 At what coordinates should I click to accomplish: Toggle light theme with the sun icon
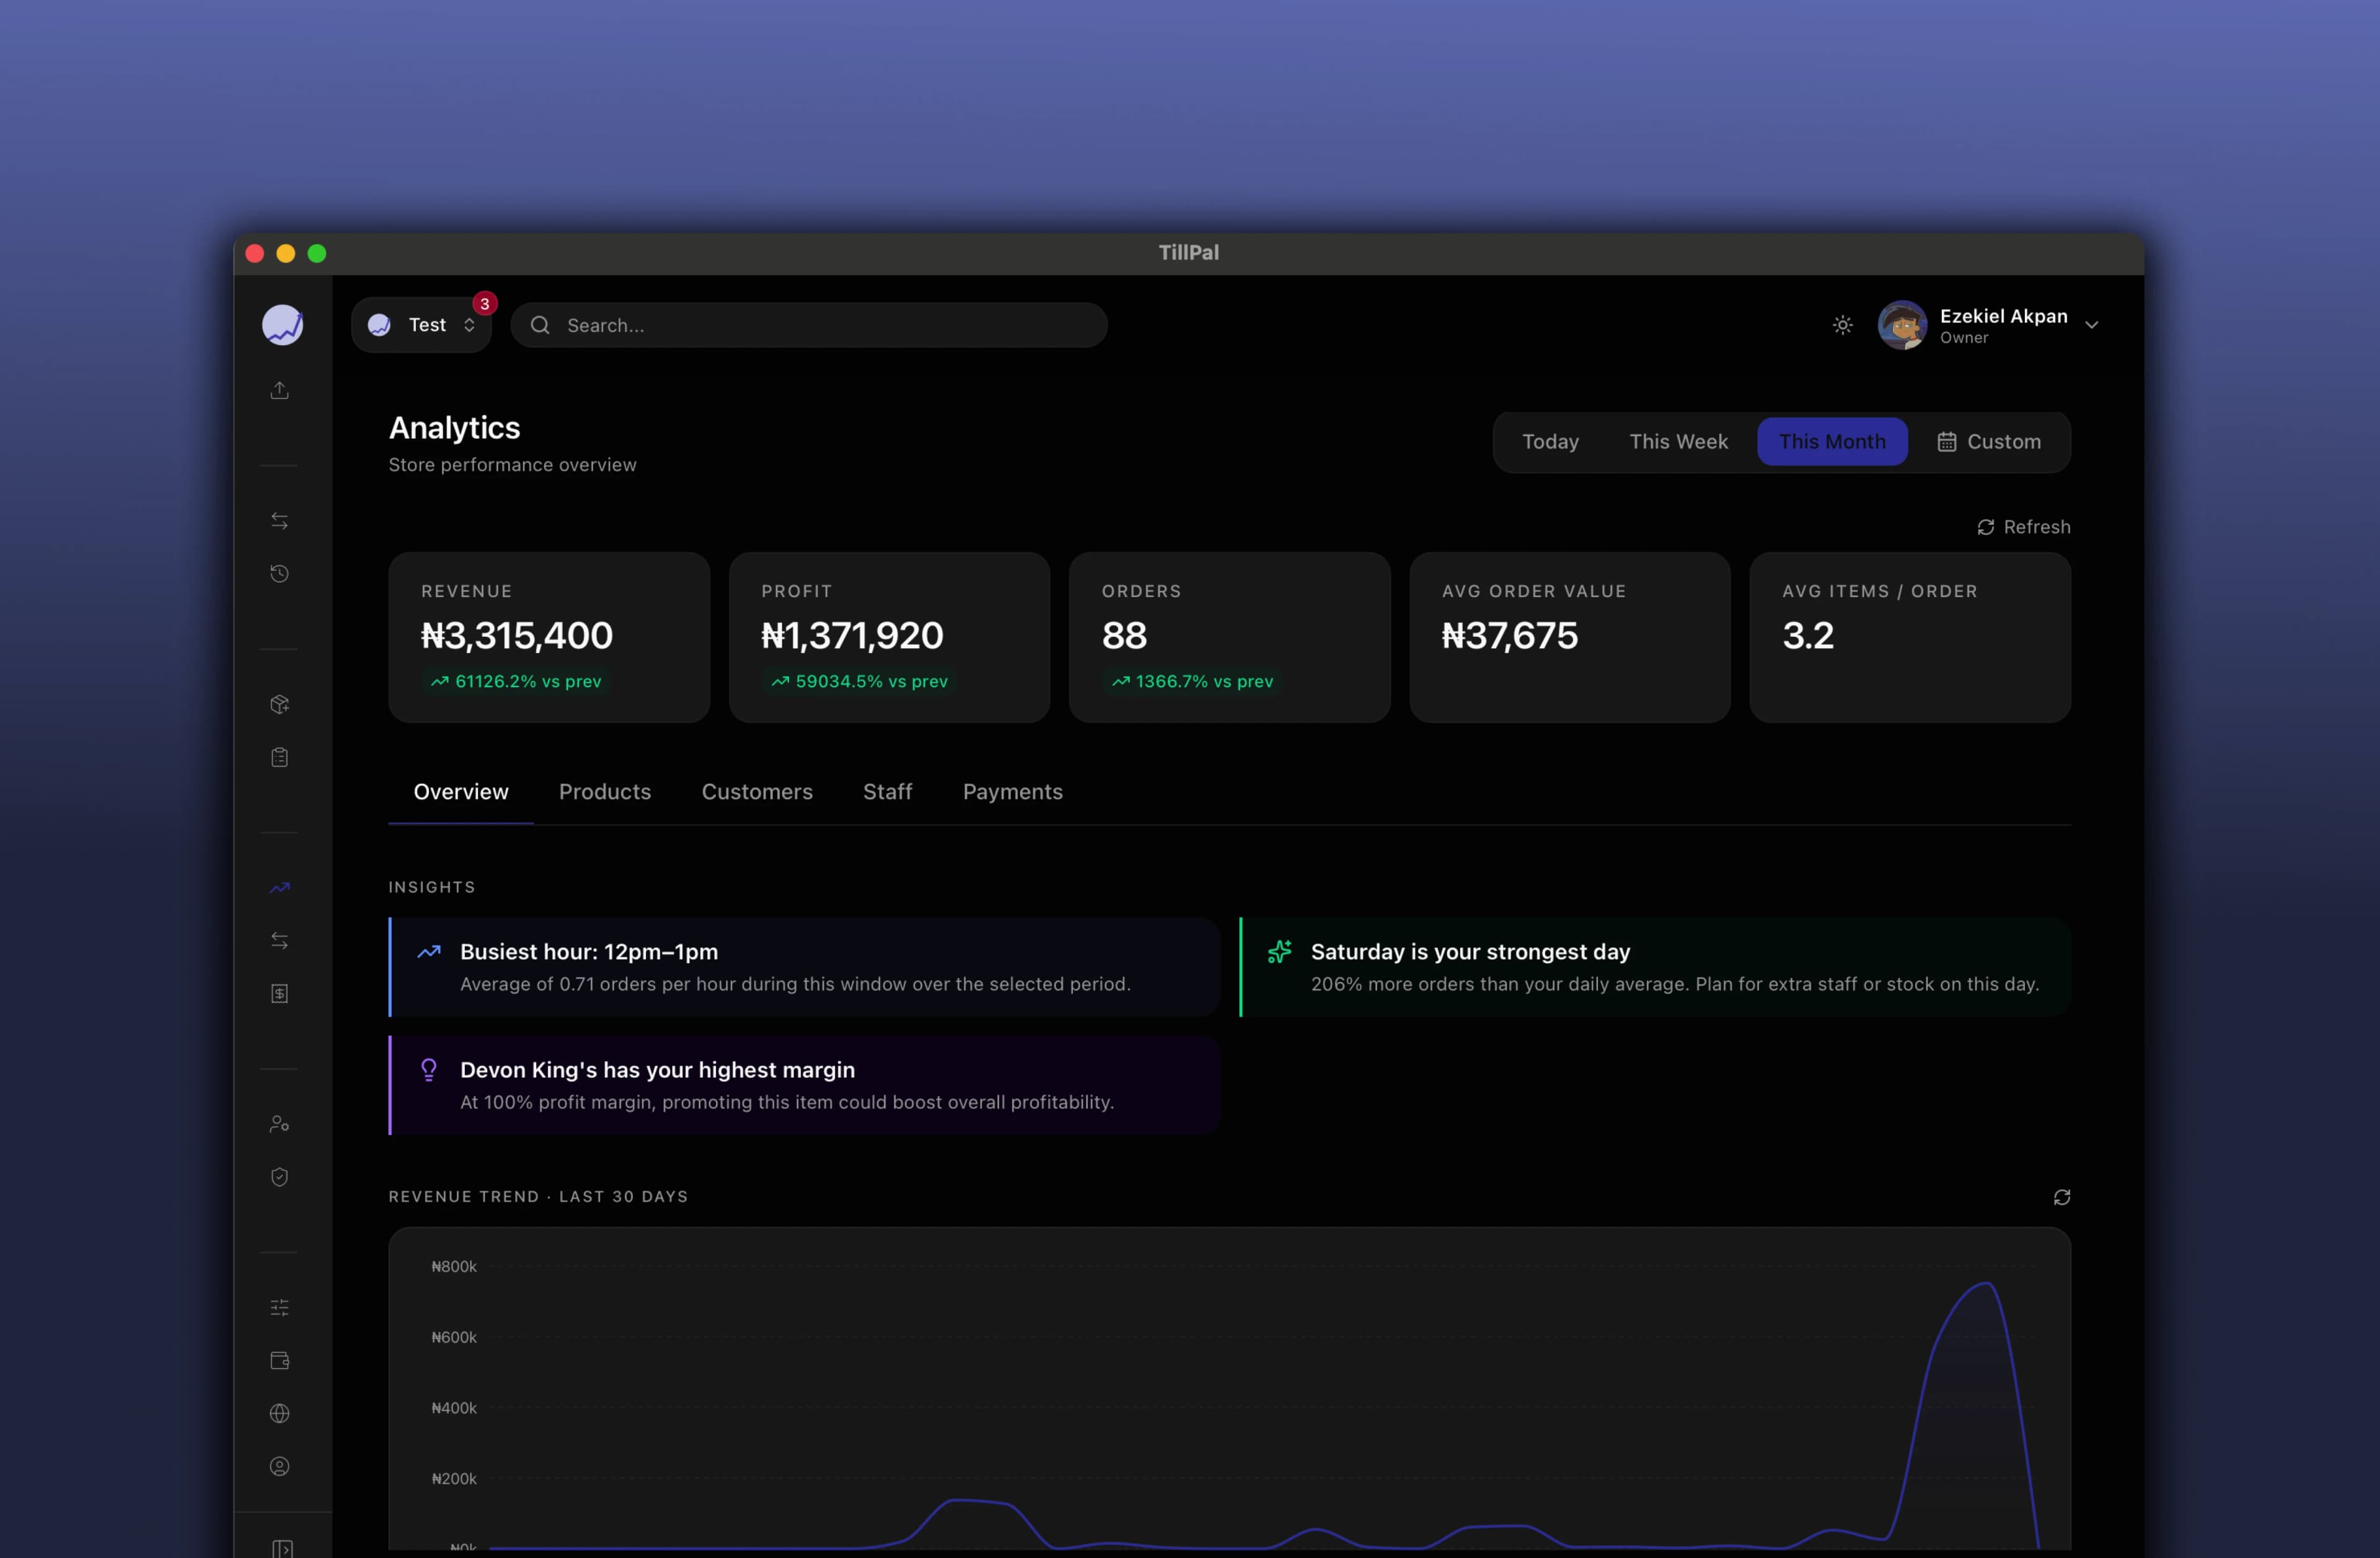click(x=1843, y=325)
